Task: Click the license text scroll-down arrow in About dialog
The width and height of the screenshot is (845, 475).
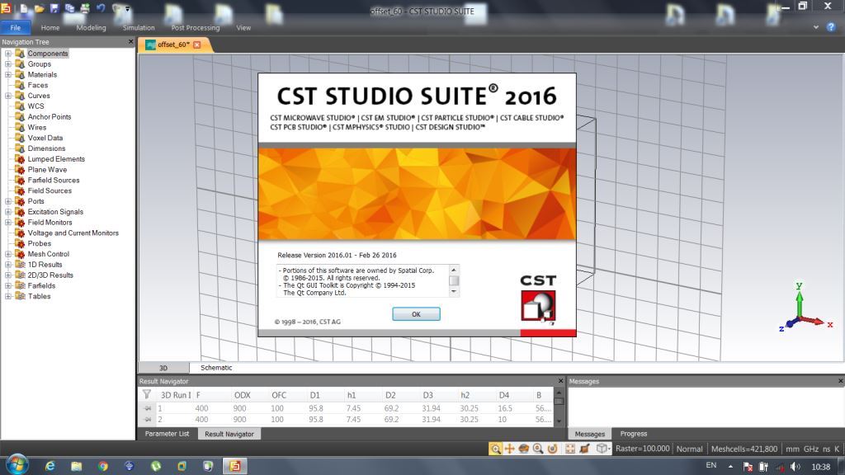Action: pos(454,292)
